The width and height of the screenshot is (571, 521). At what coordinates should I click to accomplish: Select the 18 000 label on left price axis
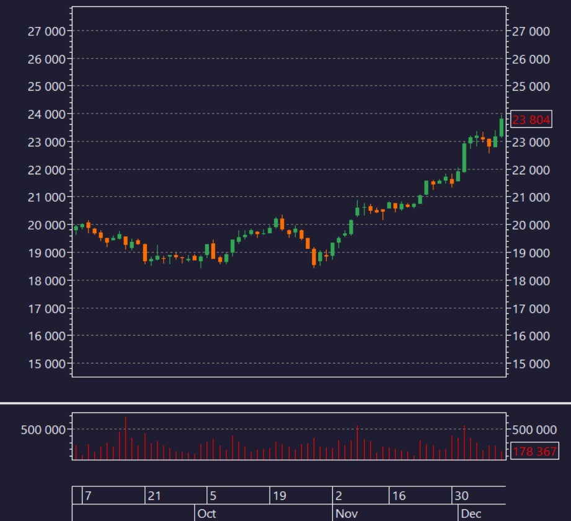click(x=46, y=281)
